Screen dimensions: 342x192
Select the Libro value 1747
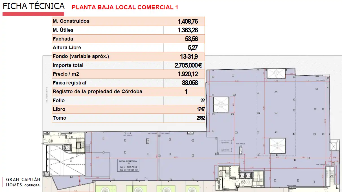(201, 109)
